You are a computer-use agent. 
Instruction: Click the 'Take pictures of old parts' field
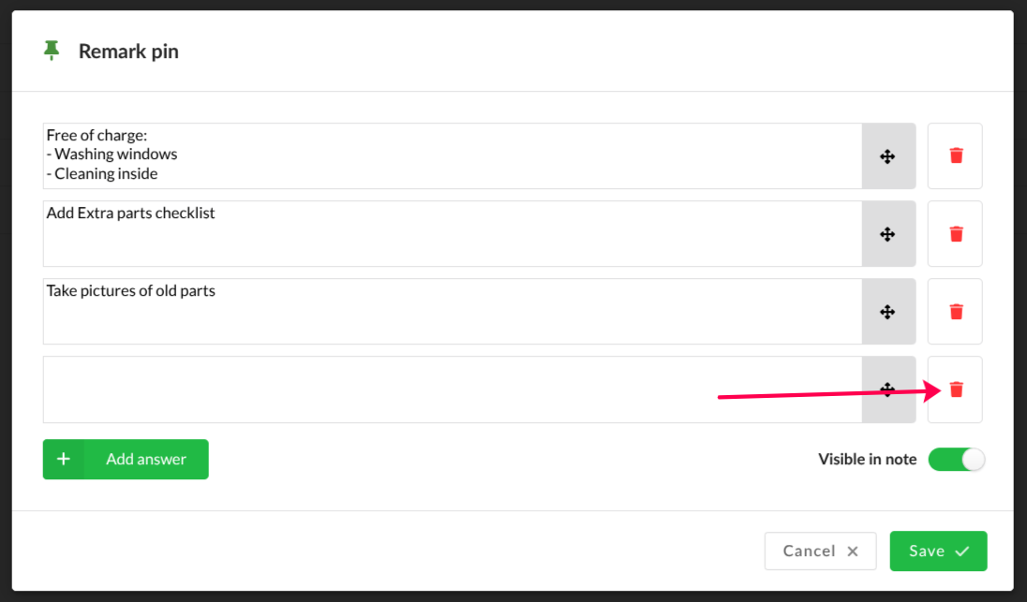(452, 312)
